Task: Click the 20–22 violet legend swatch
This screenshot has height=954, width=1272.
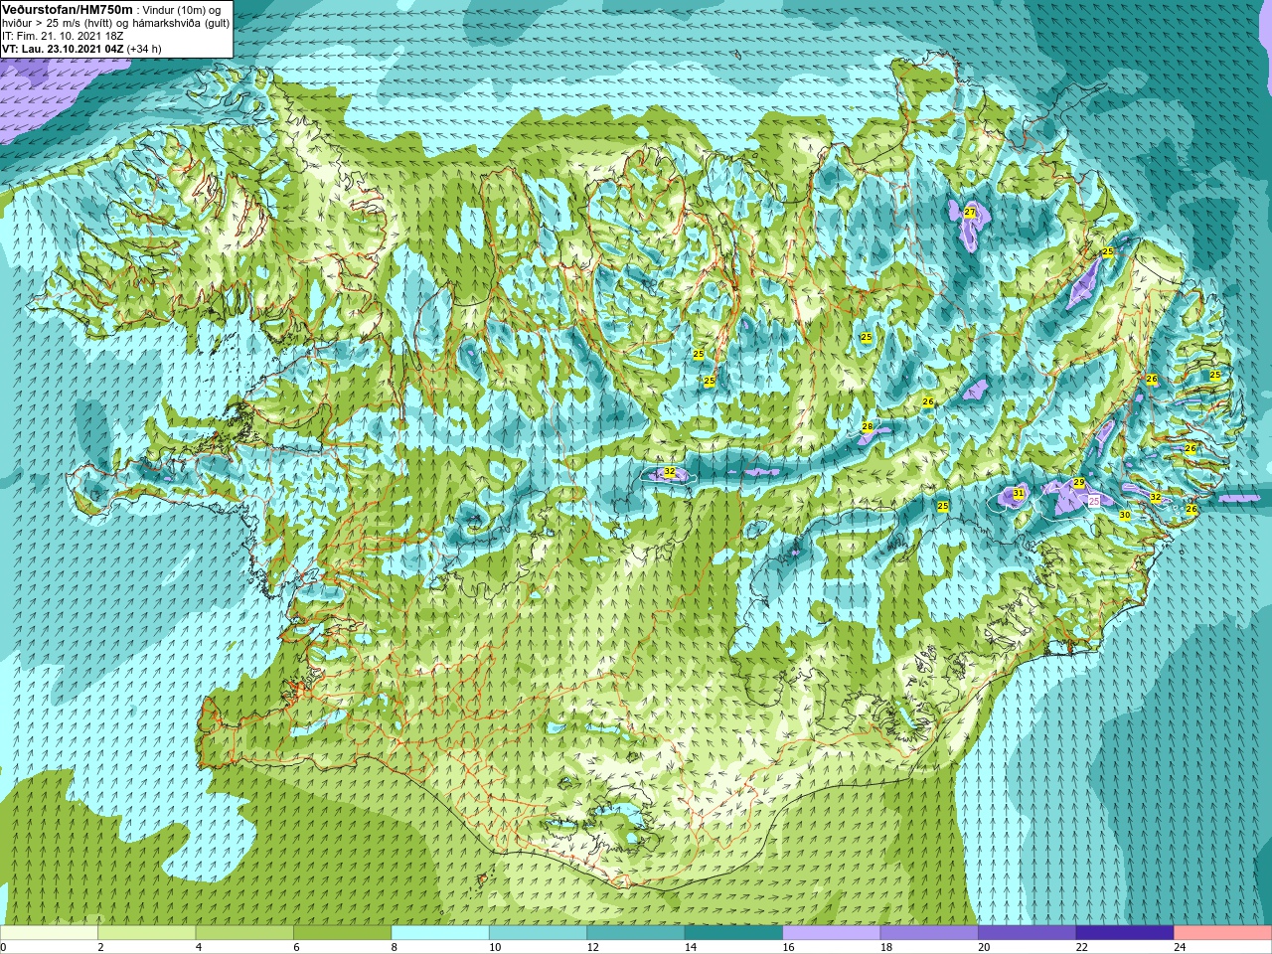Action: coord(1027,932)
